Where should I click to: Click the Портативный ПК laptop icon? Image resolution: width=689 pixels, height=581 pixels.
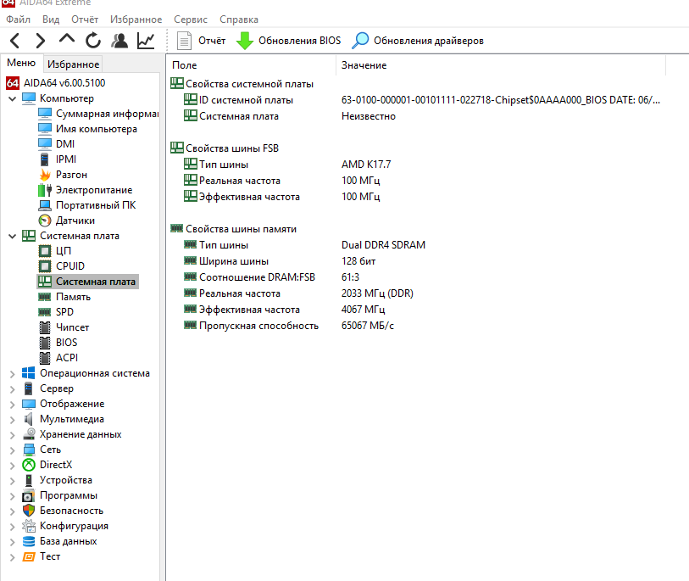point(45,205)
